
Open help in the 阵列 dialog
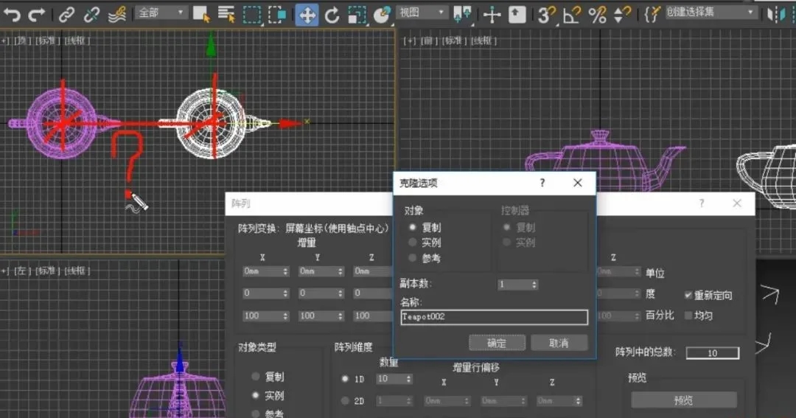coord(702,203)
